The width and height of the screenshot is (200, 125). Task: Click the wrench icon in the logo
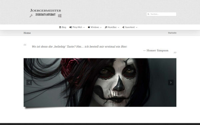coord(31,16)
